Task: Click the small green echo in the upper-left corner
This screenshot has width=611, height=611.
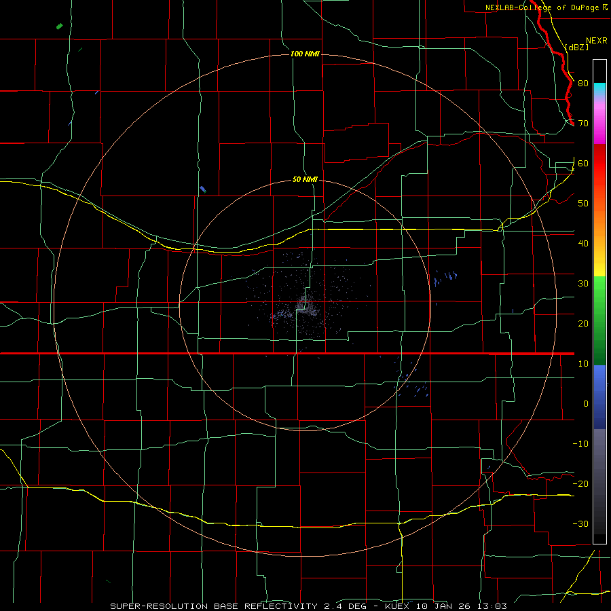Action: [x=59, y=26]
